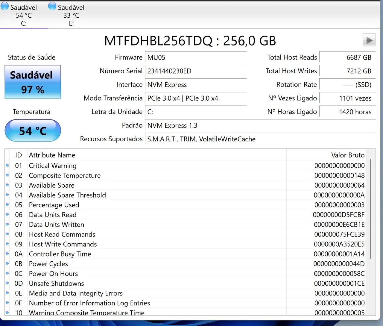Select the Data Units Written attribute name
The width and height of the screenshot is (383, 326).
56,225
